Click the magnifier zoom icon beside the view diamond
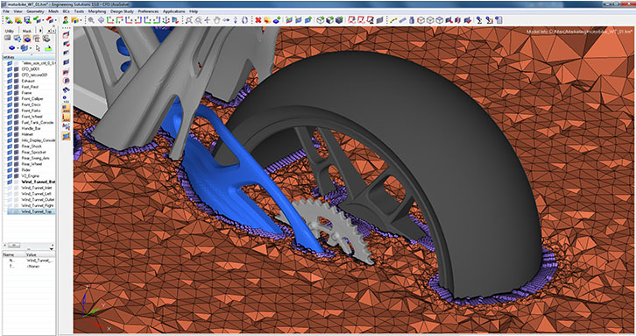Image resolution: width=636 pixels, height=336 pixels. (x=91, y=20)
